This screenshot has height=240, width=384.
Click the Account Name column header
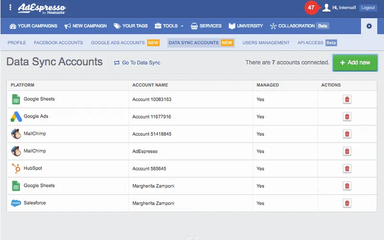click(150, 85)
